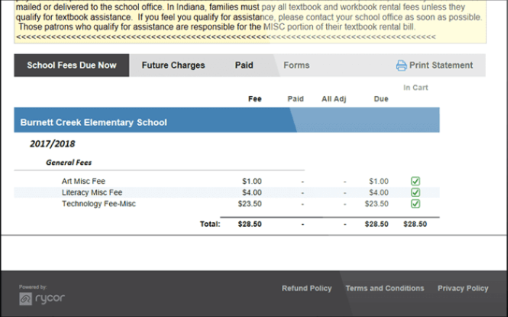Open the Forms tab
508x317 pixels.
pyautogui.click(x=296, y=65)
